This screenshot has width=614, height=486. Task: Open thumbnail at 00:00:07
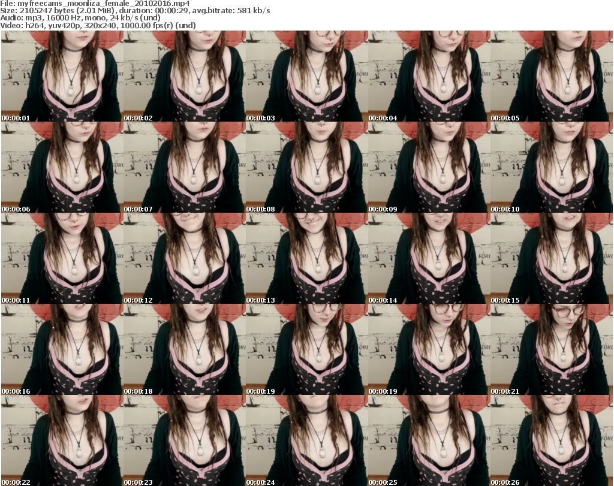[185, 167]
